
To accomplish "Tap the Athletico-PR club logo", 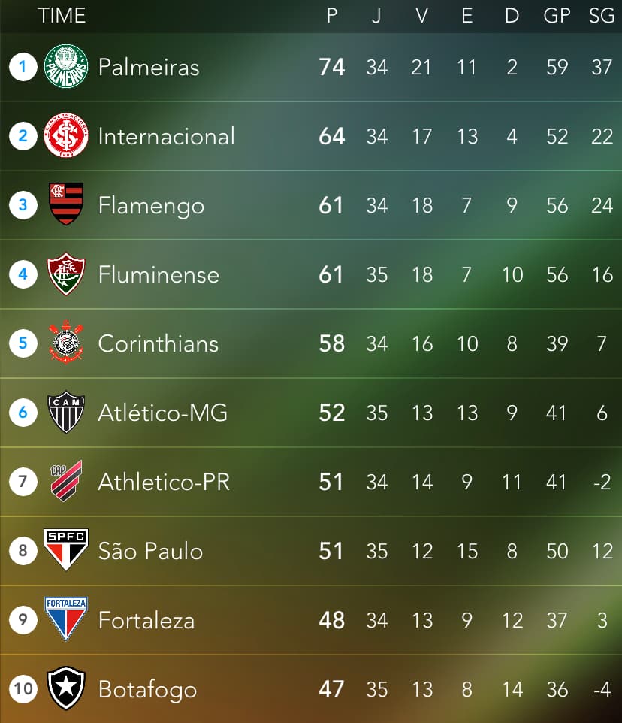I will coord(66,480).
